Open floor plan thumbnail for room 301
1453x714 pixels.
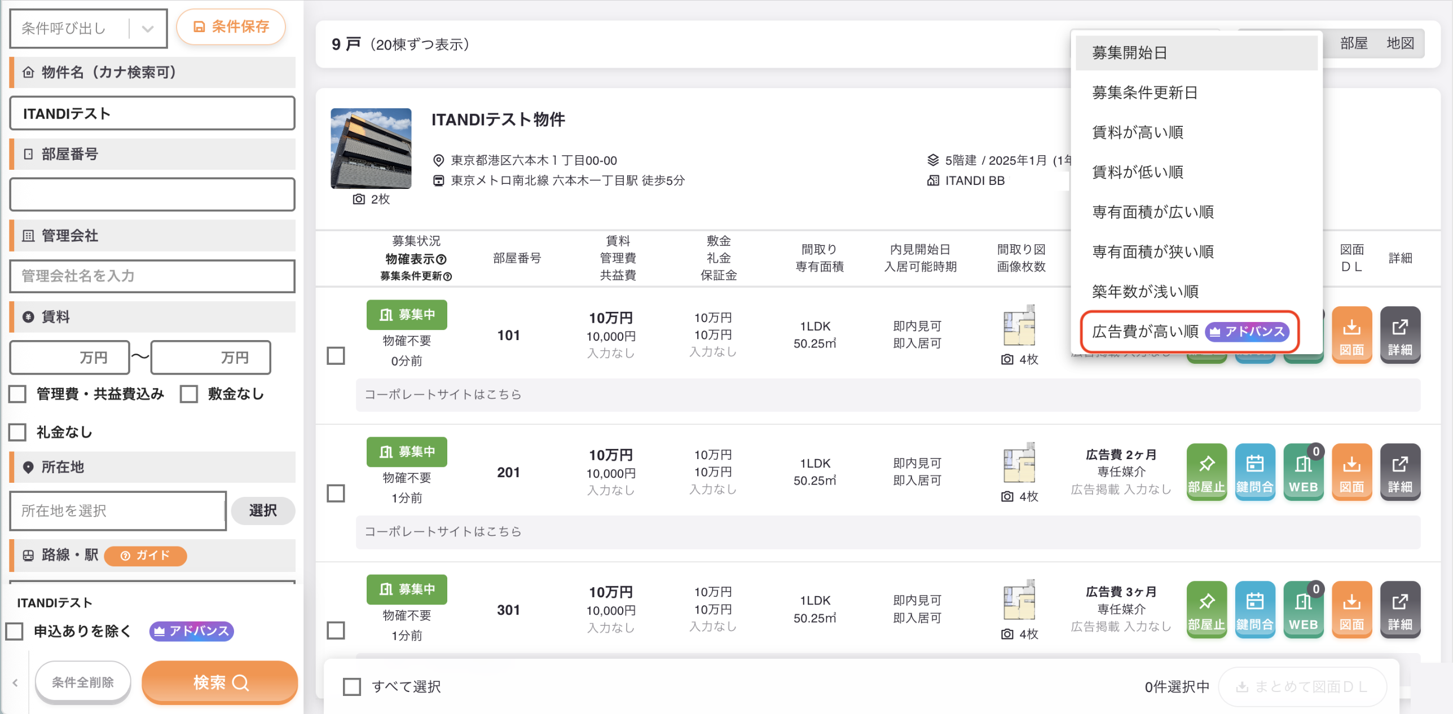1019,600
